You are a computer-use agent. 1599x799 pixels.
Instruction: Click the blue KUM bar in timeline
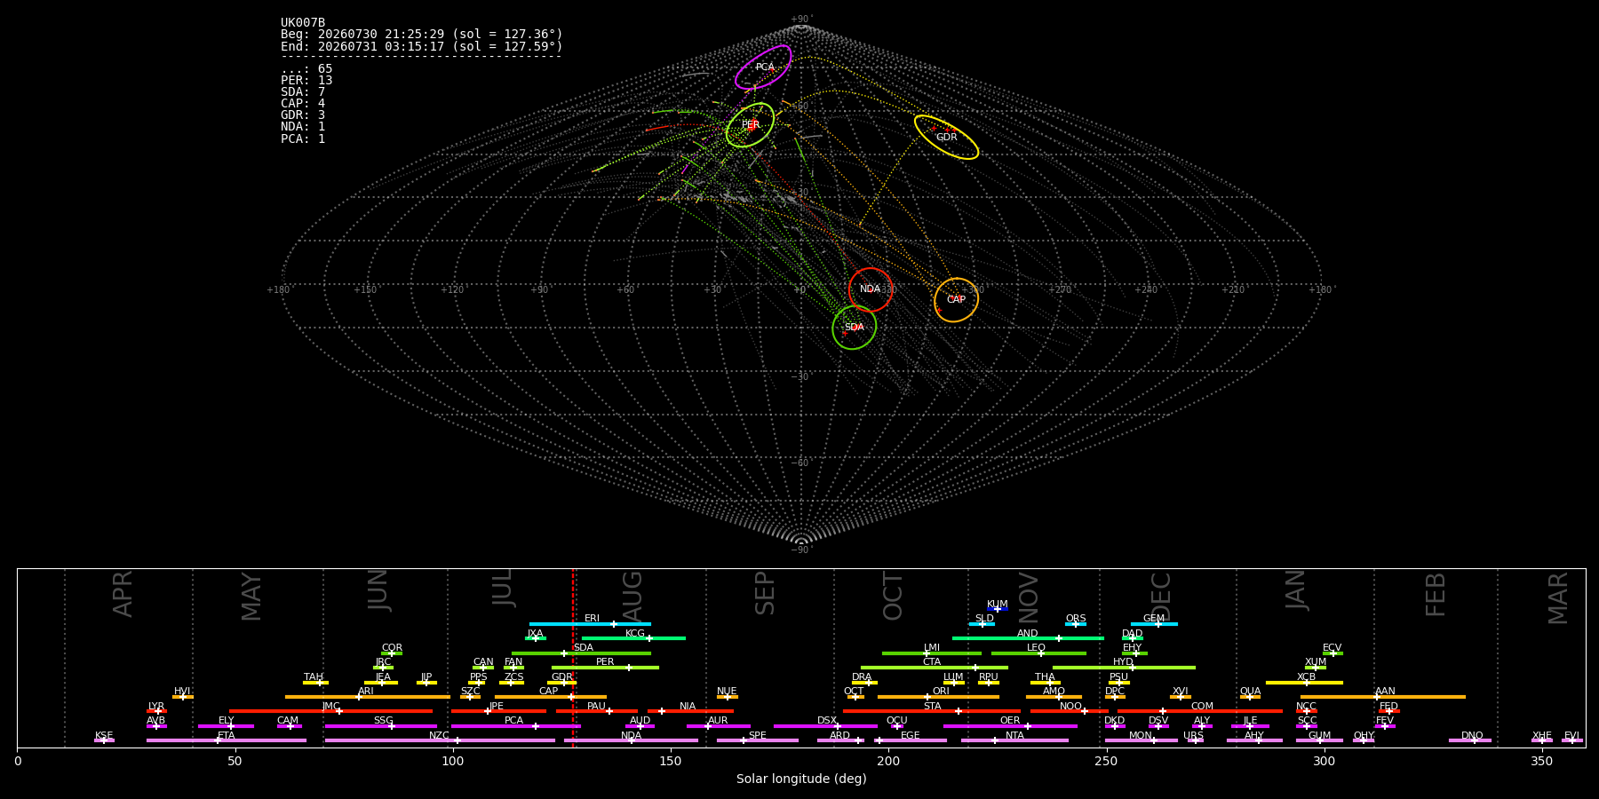[x=998, y=609]
